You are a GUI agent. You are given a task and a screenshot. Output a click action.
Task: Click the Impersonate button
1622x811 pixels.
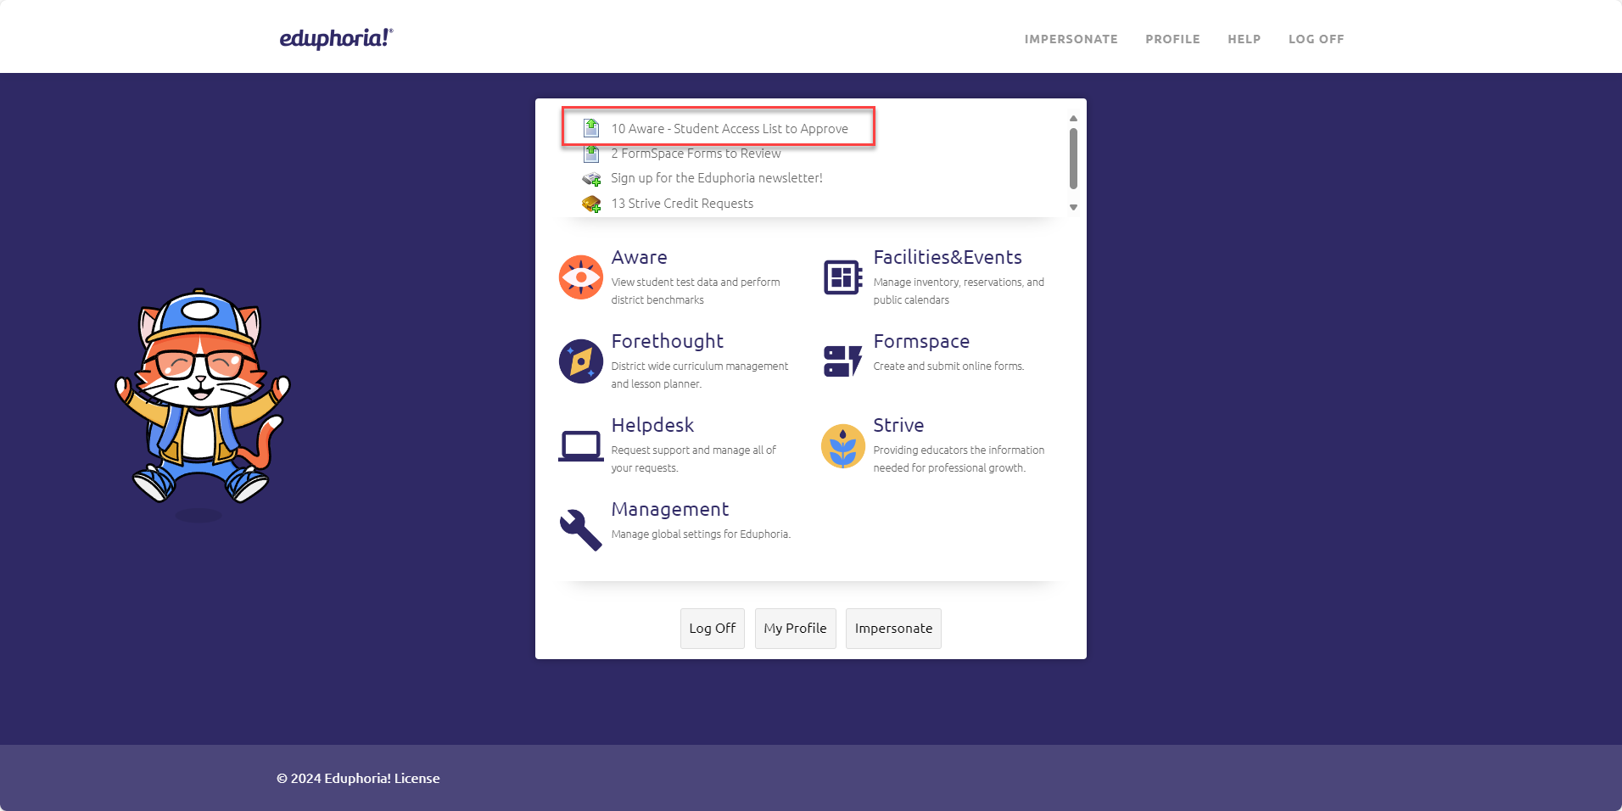(x=893, y=629)
